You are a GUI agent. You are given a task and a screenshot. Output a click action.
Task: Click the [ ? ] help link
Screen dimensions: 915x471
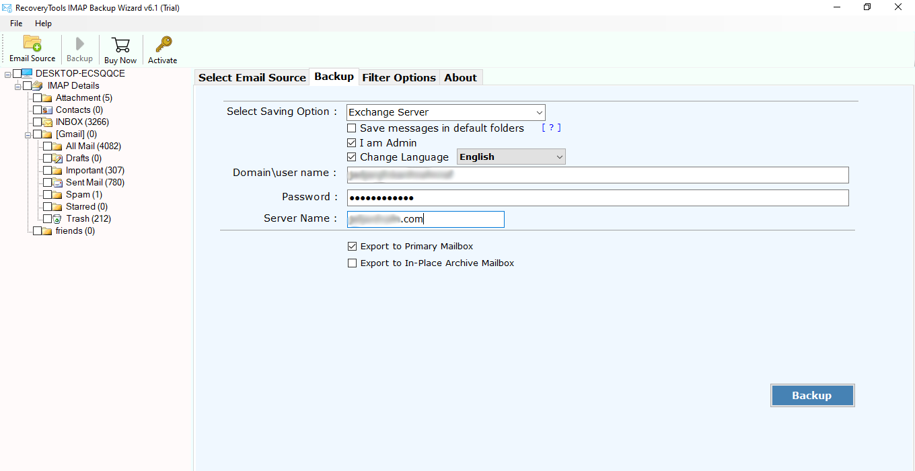551,128
